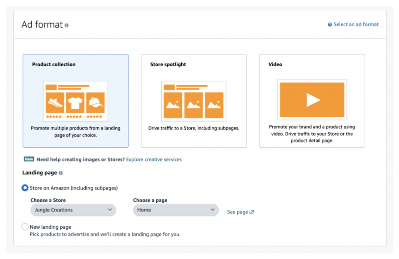Click the video play triangle icon
Viewport: 399px width, 259px height.
pos(313,100)
